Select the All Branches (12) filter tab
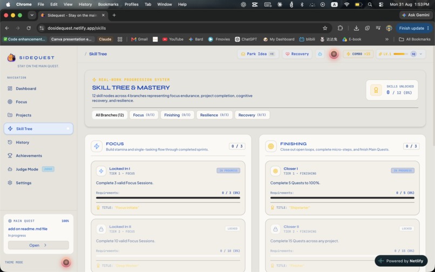The width and height of the screenshot is (435, 272). coord(110,115)
